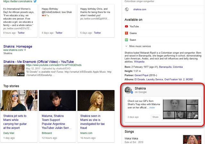This screenshot has height=144, width=205.
Task: Click the Gaana service icon
Action: 126,33
